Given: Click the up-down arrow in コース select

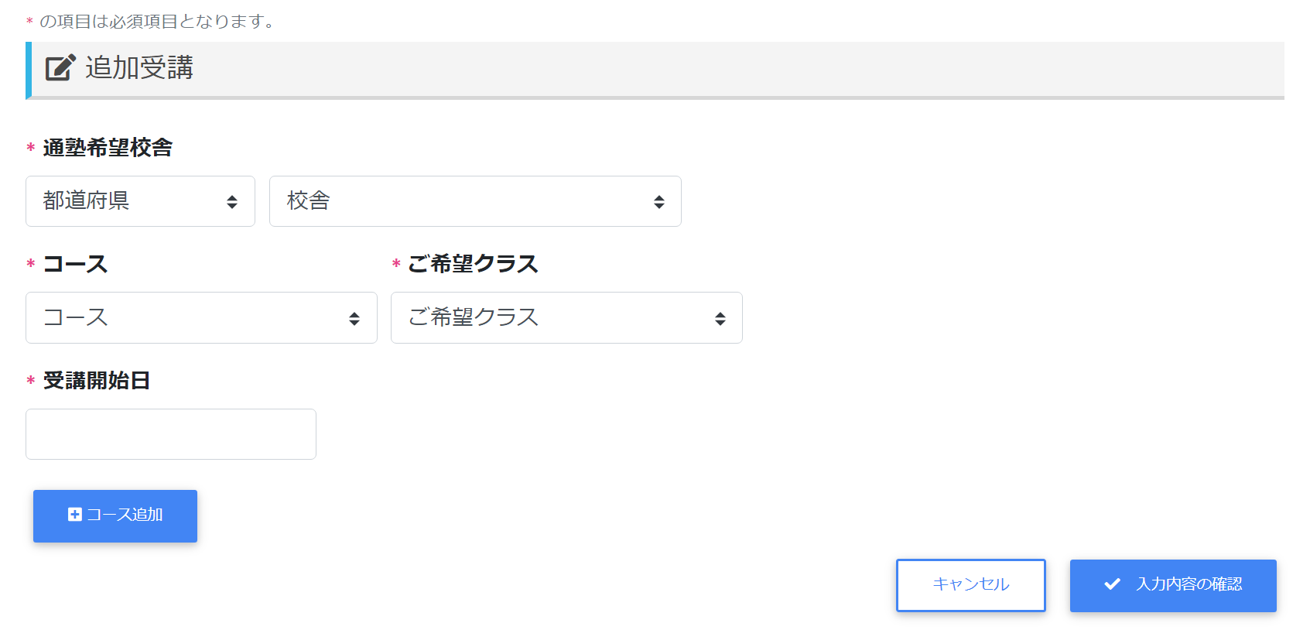Looking at the screenshot, I should (354, 319).
